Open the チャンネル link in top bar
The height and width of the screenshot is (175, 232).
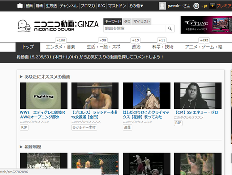tap(69, 6)
